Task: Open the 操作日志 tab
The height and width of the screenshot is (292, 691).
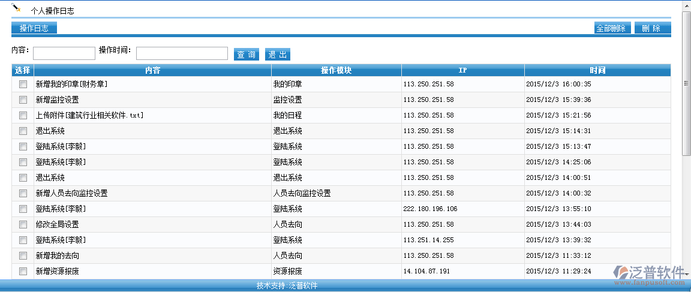Action: pyautogui.click(x=34, y=28)
